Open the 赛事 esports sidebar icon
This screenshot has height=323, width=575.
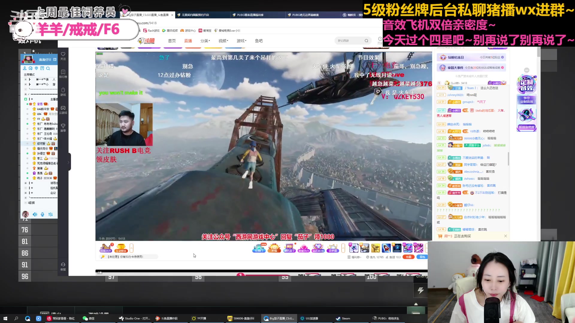pyautogui.click(x=63, y=127)
